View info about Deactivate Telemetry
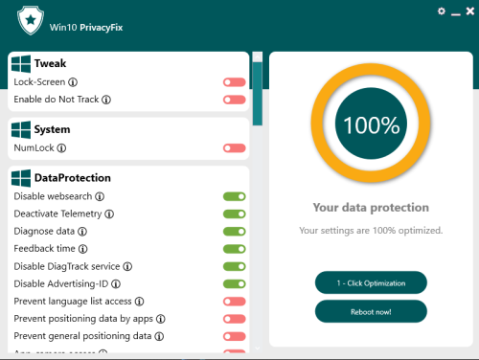The image size is (479, 360). 109,214
